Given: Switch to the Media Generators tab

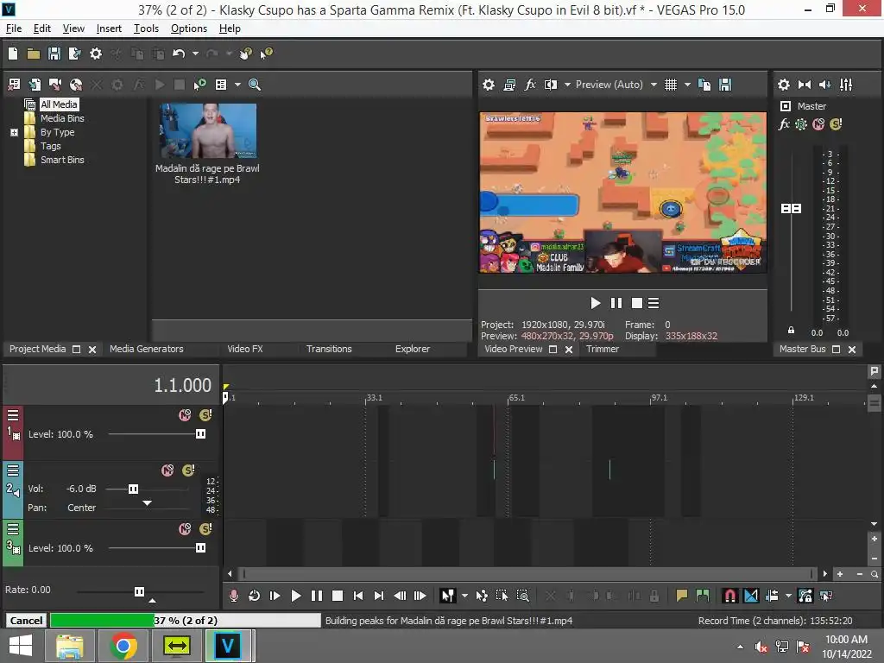Looking at the screenshot, I should (x=147, y=349).
